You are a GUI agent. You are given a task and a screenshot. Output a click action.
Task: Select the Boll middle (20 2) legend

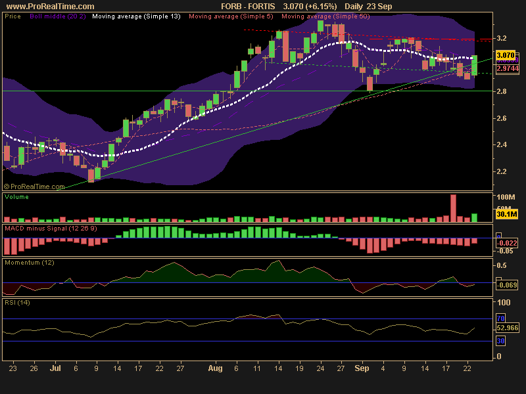[58, 16]
